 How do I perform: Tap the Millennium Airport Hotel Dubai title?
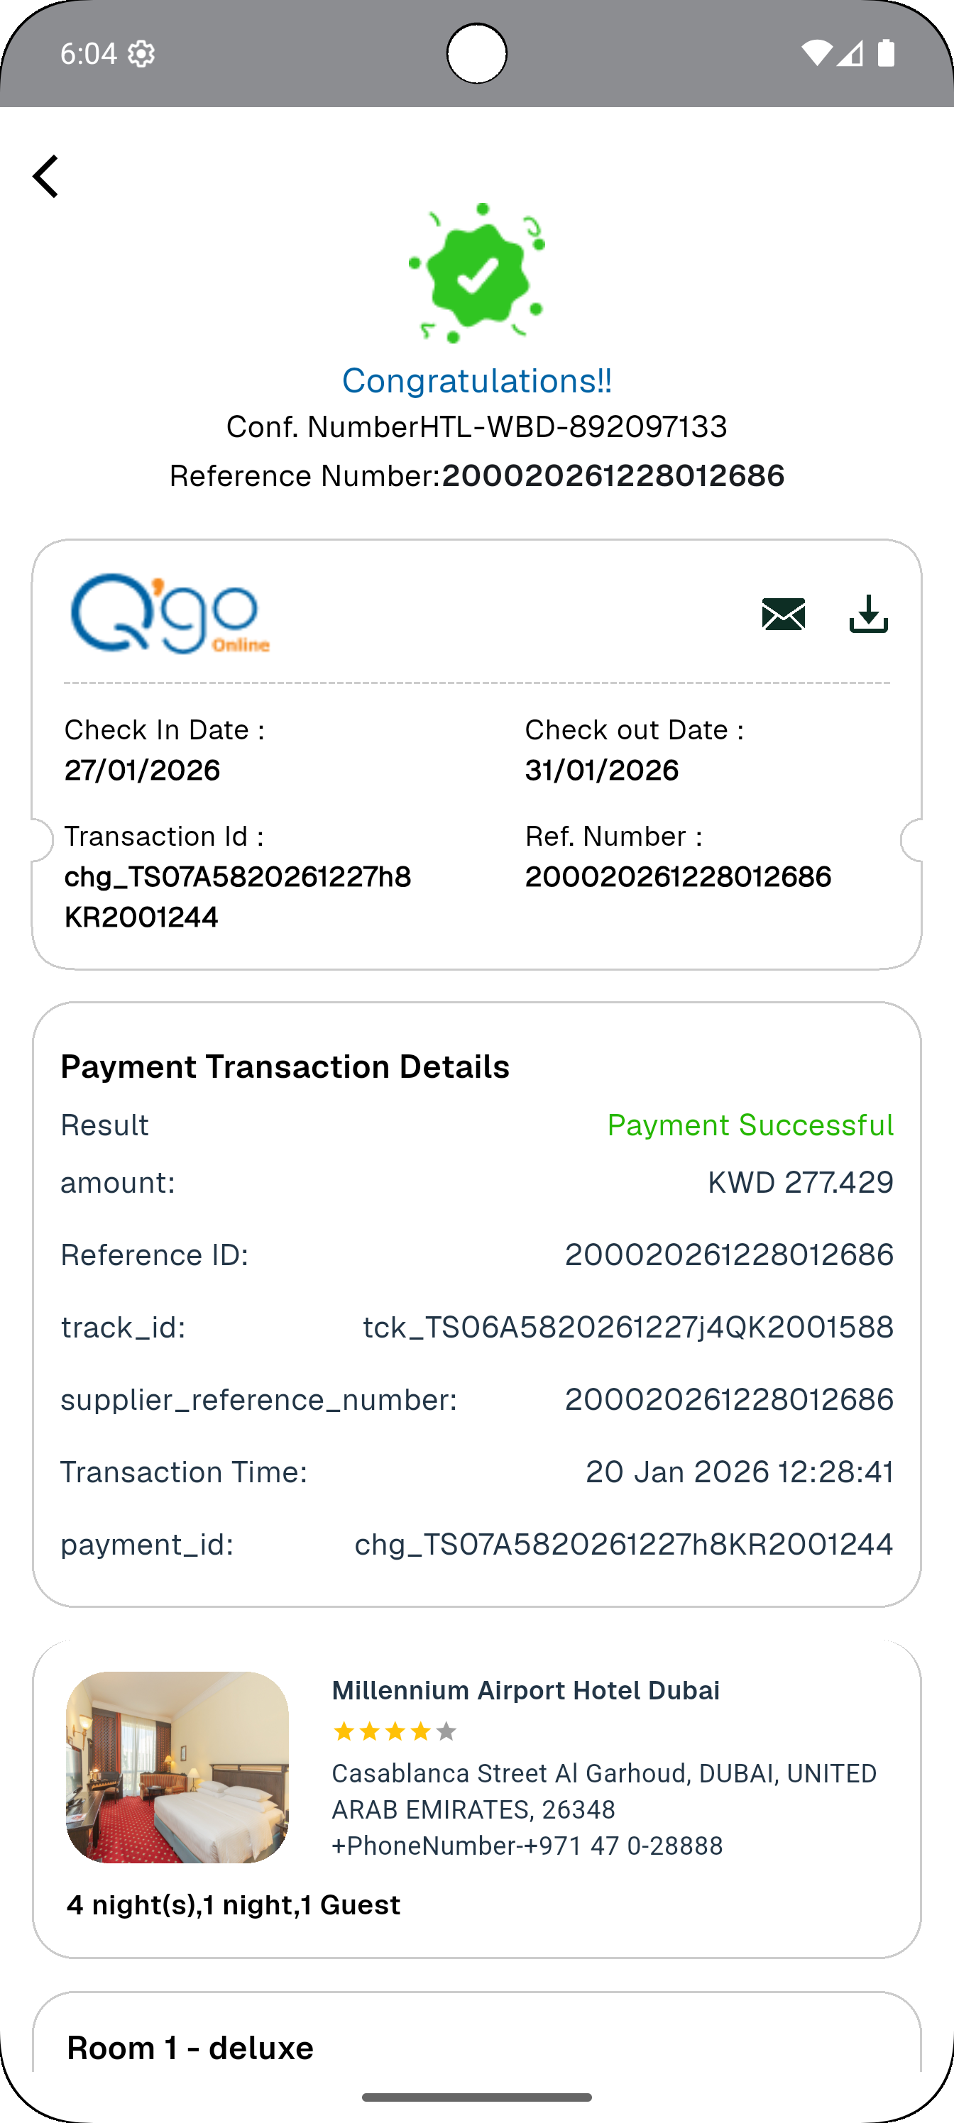pyautogui.click(x=525, y=1690)
